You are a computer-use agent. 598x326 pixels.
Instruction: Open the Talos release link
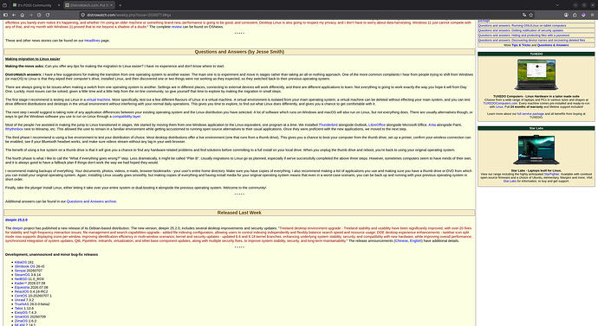[19, 308]
